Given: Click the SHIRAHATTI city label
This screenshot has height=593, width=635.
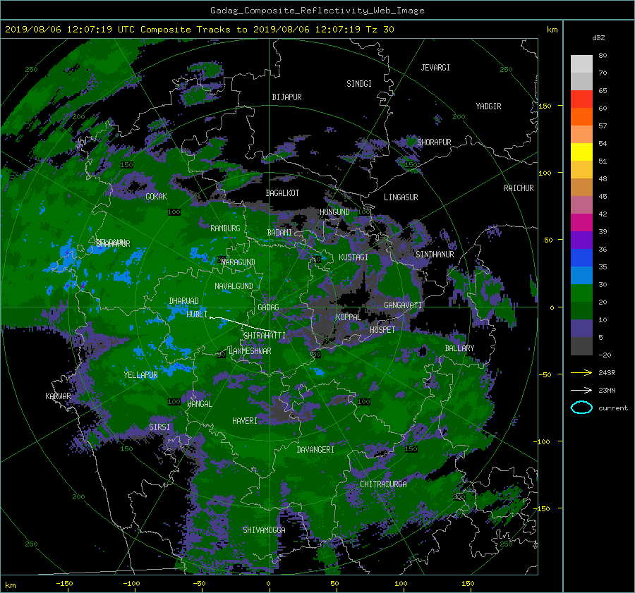Looking at the screenshot, I should point(265,335).
